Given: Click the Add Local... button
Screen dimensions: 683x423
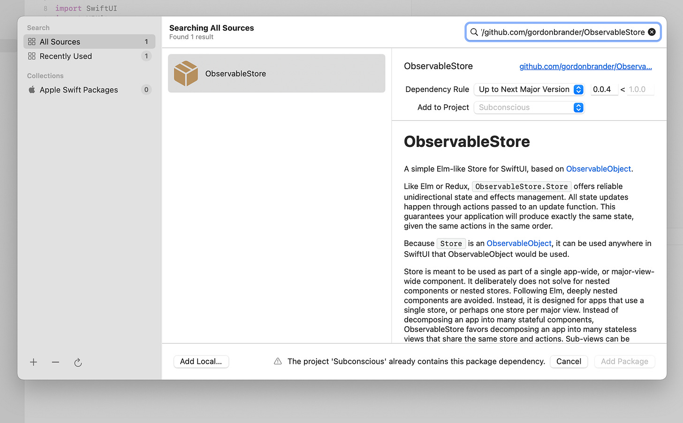Looking at the screenshot, I should coord(201,361).
